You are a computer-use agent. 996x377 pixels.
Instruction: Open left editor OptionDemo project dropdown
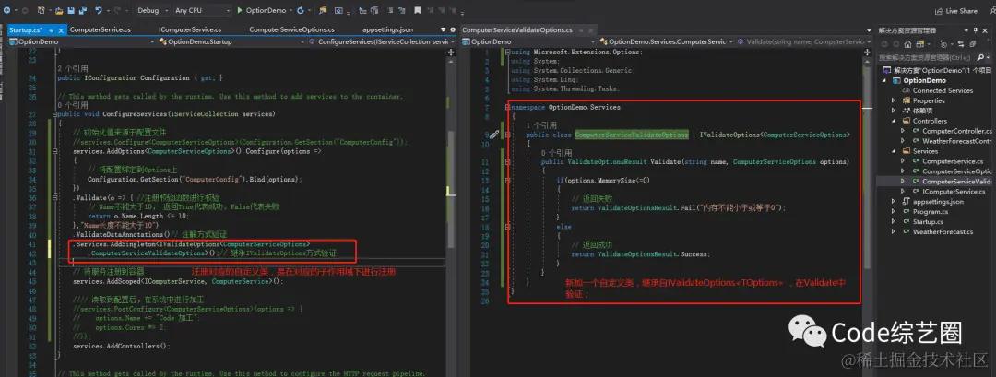click(x=80, y=41)
